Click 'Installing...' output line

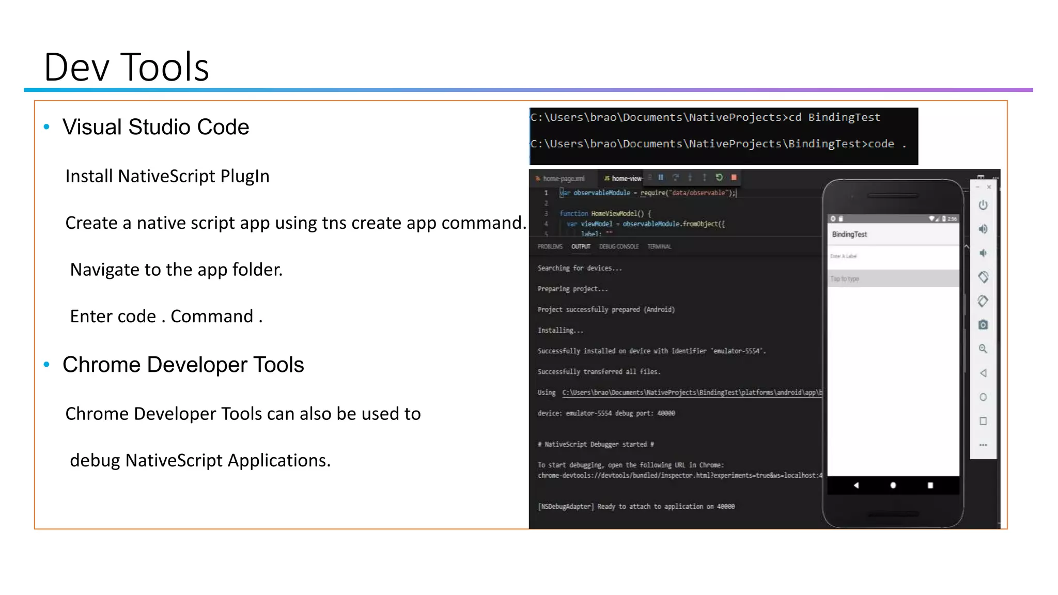[561, 330]
